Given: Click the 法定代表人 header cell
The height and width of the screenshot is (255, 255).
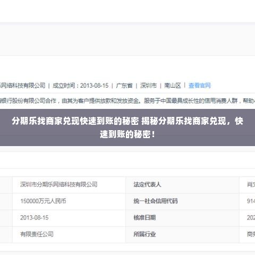Looking at the screenshot, I should (x=183, y=184).
